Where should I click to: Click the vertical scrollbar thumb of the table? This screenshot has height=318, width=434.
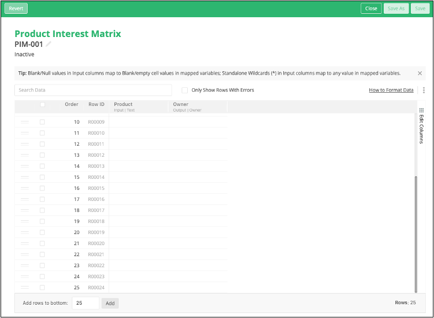(416, 234)
